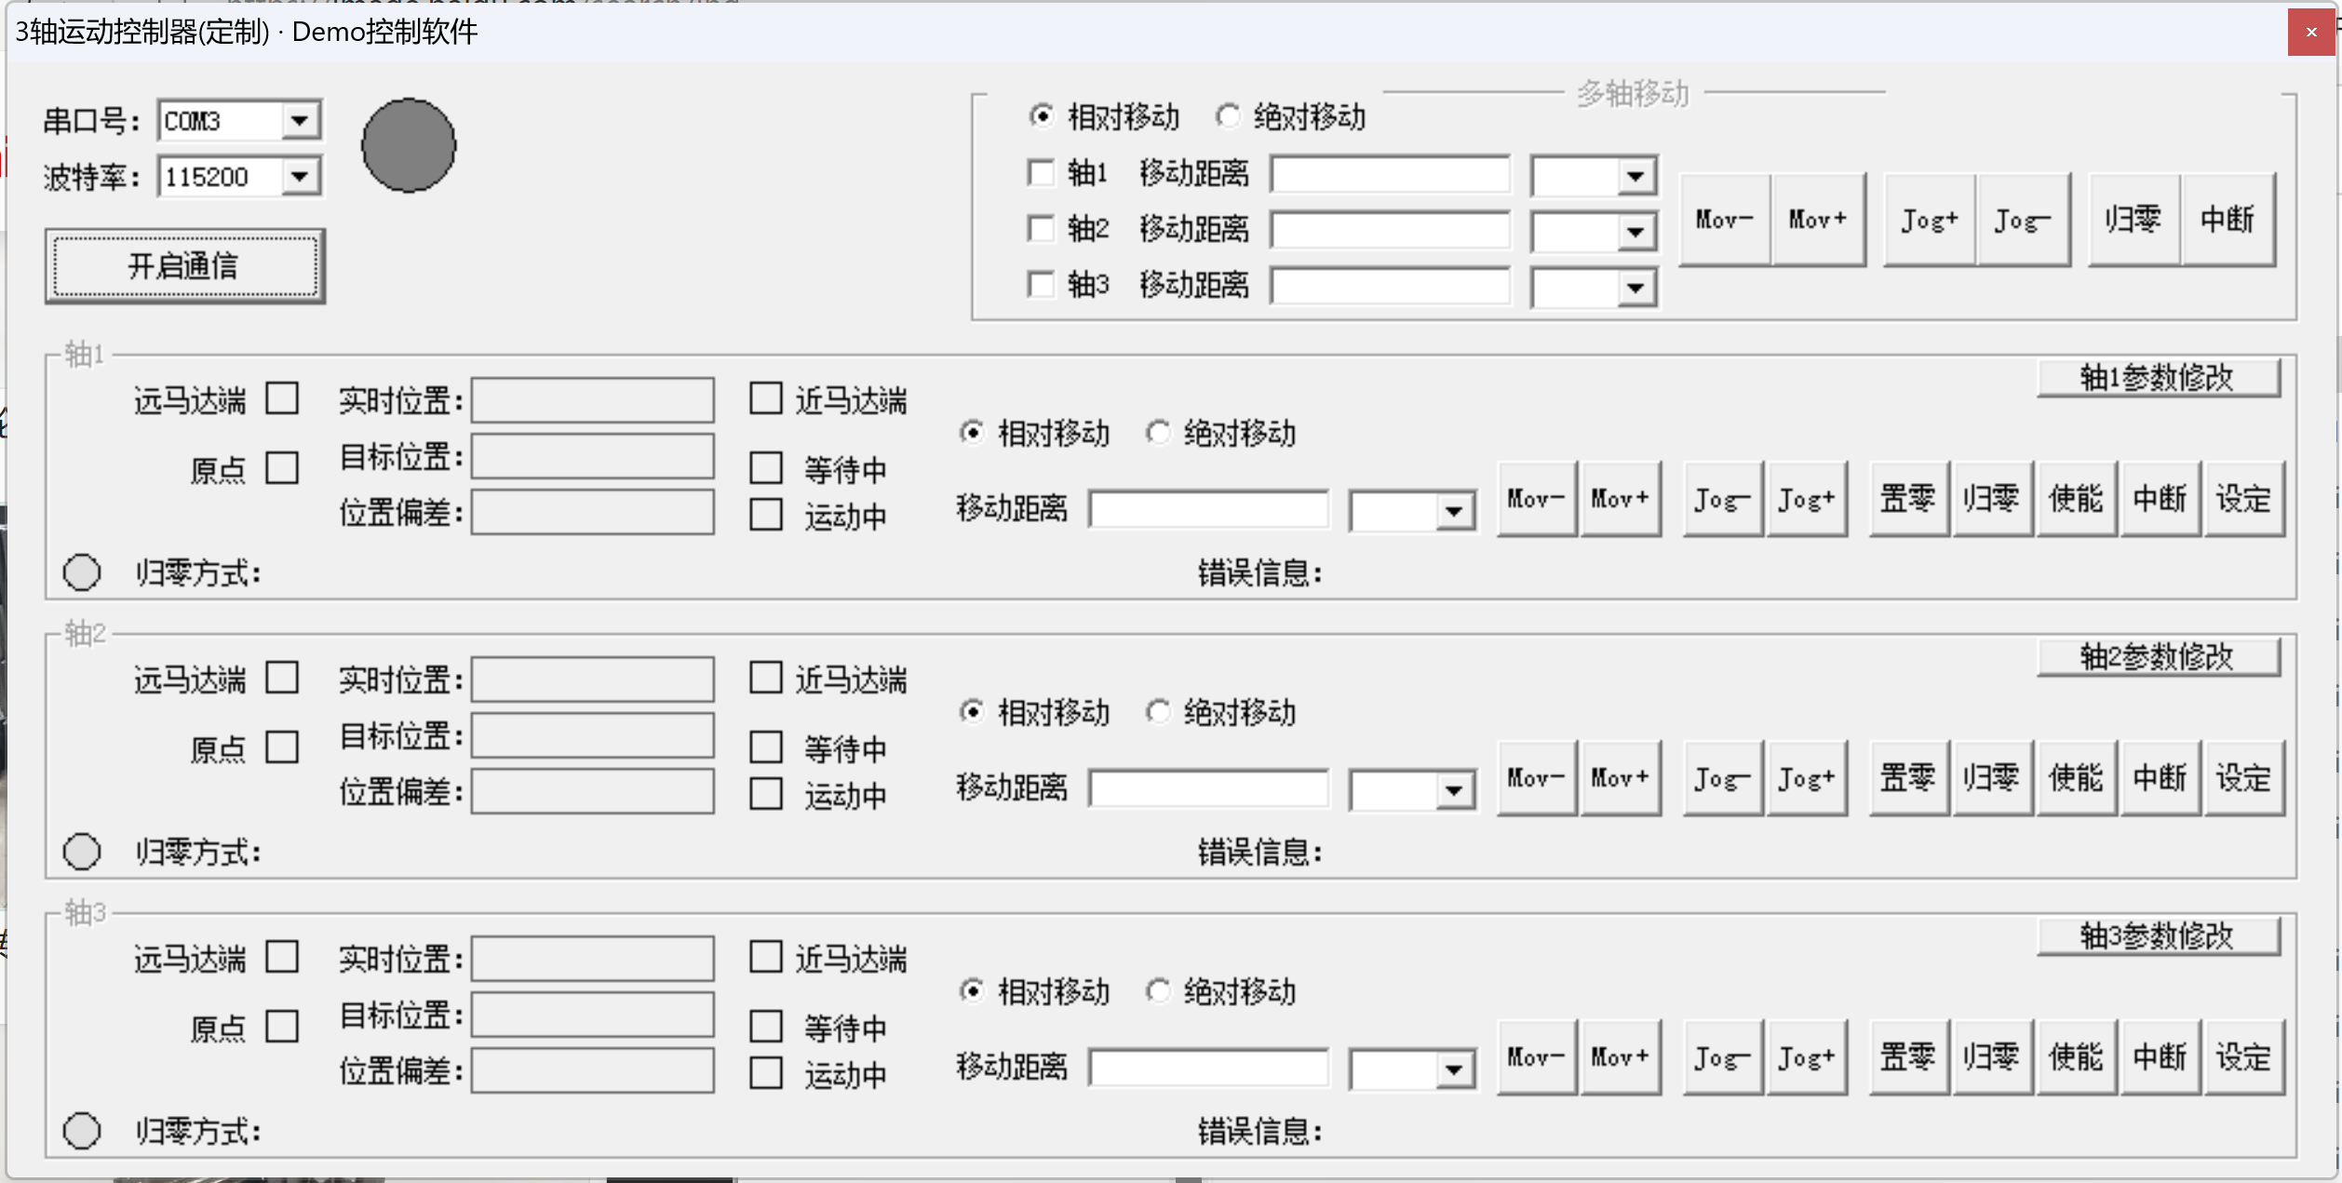The height and width of the screenshot is (1183, 2342).
Task: Click 使能 for 轴1
Action: (2077, 499)
